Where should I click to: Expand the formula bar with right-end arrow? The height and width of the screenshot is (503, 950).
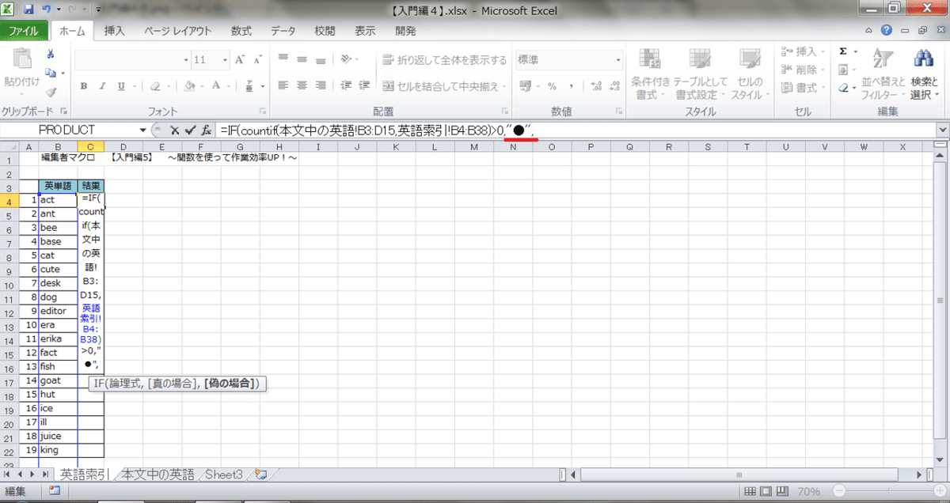point(942,129)
